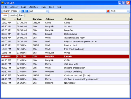
Task: Click the red add-log icon beside Work
Action: click(x=108, y=11)
